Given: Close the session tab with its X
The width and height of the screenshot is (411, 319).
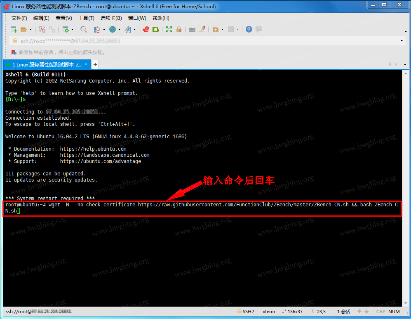Looking at the screenshot, I should click(86, 64).
